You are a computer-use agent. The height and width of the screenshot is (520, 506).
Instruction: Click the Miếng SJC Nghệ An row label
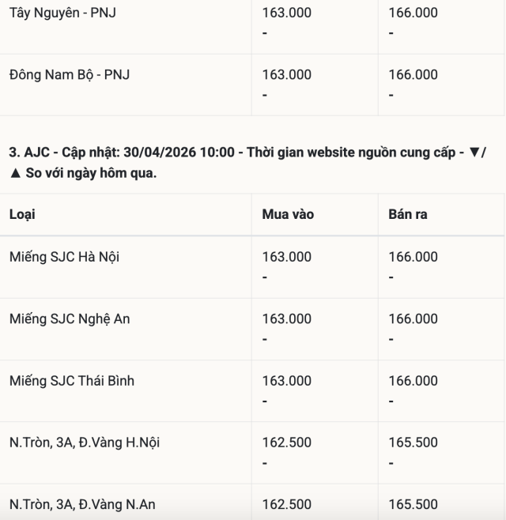70,319
